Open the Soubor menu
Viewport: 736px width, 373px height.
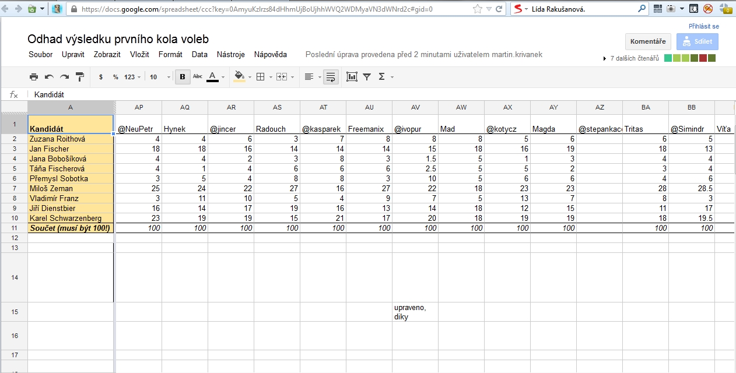coord(41,54)
